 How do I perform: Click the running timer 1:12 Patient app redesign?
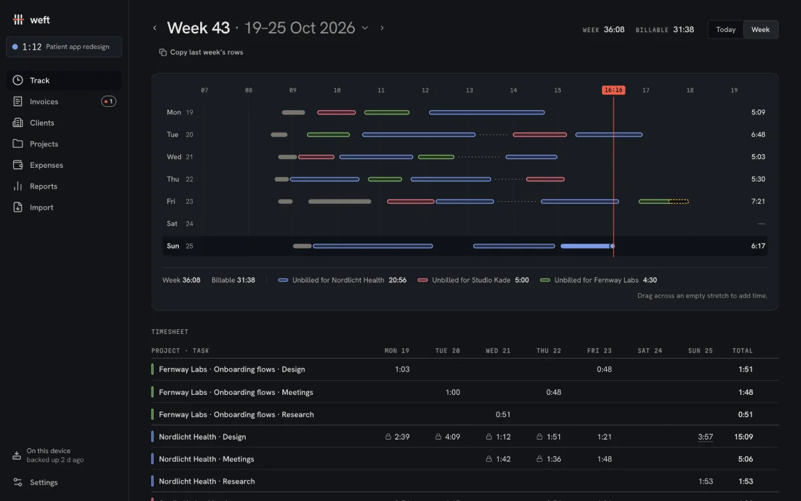(64, 47)
